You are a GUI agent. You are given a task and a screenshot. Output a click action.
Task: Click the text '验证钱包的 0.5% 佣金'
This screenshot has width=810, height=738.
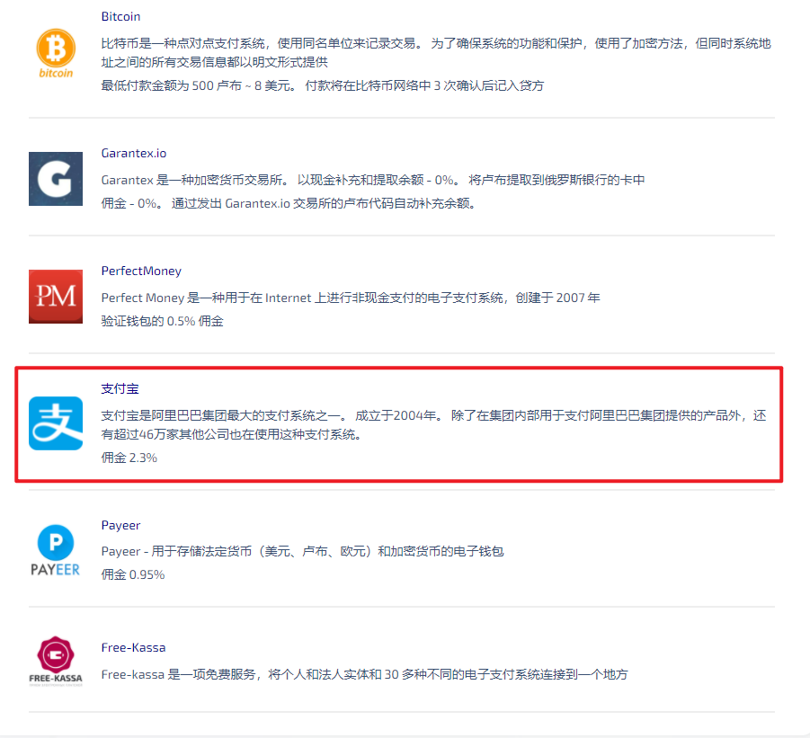(162, 321)
